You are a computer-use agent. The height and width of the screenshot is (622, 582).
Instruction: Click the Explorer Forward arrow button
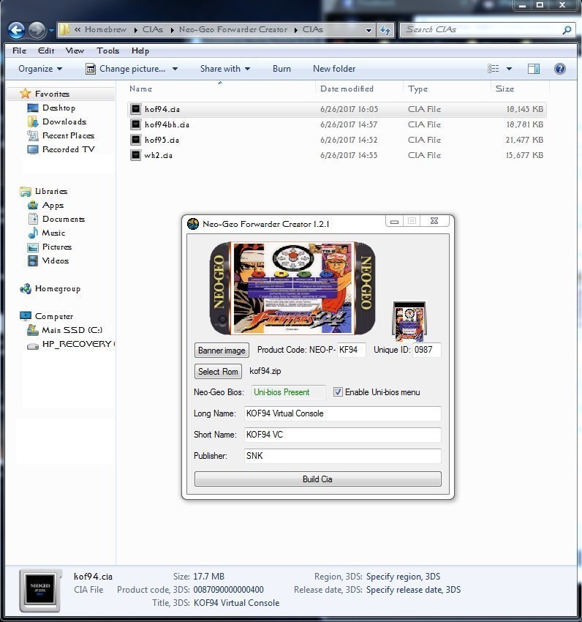point(37,30)
